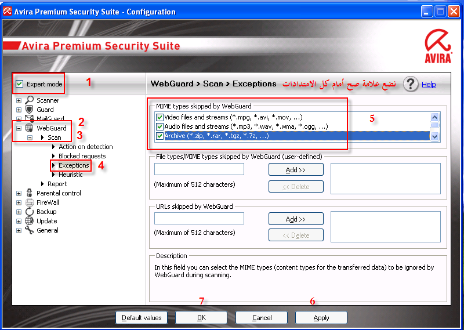Click Delete for URLs skipped
This screenshot has width=464, height=330.
click(x=296, y=235)
